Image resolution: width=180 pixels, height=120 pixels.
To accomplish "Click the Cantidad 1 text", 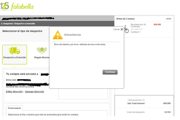I will pyautogui.click(x=135, y=32).
